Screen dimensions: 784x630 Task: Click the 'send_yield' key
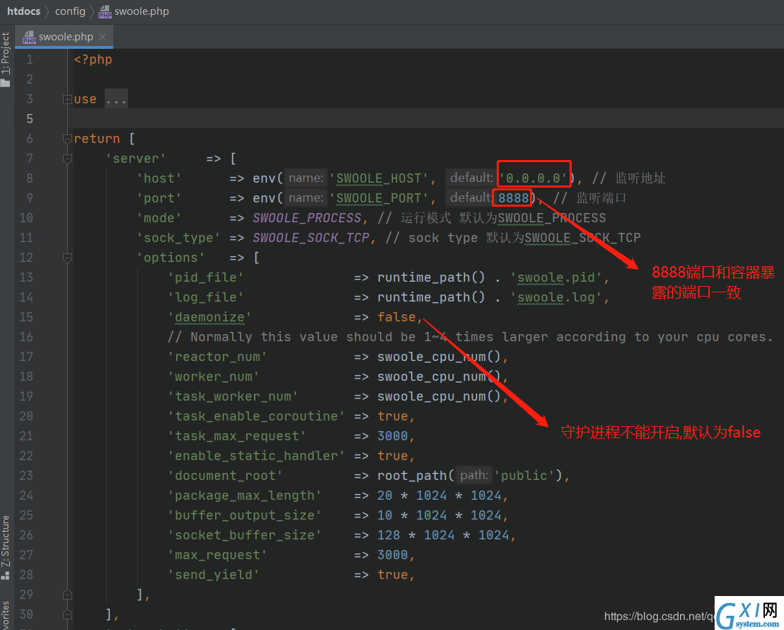[x=214, y=575]
